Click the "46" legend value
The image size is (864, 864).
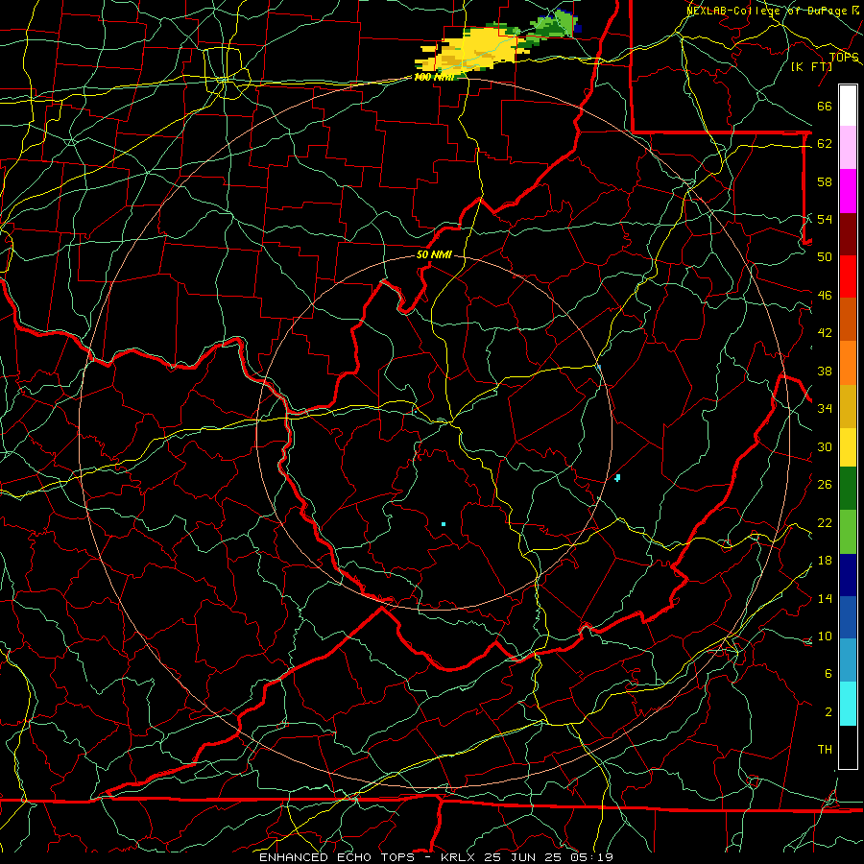(825, 295)
